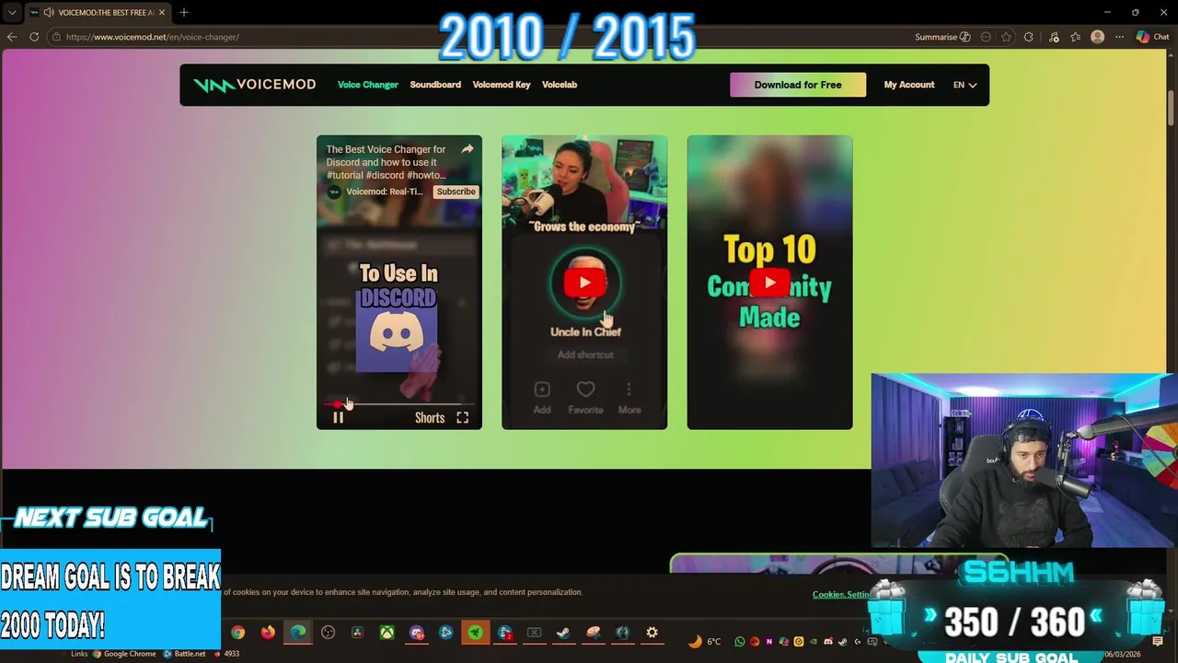Screen dimensions: 1178x663
Task: Open the Xbox app from taskbar
Action: (x=387, y=632)
